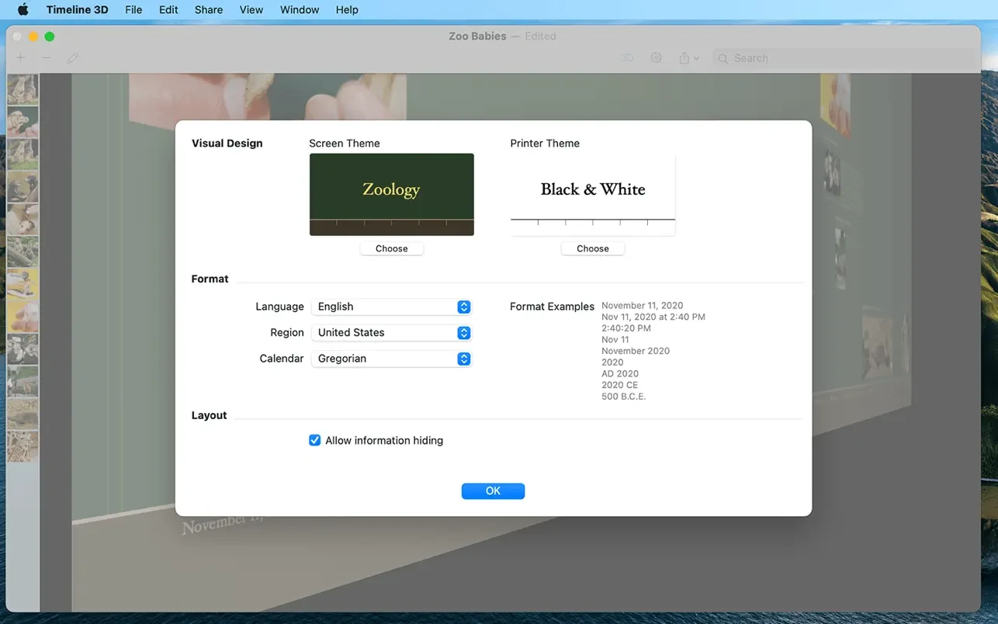Click the share icon in toolbar

[x=684, y=58]
